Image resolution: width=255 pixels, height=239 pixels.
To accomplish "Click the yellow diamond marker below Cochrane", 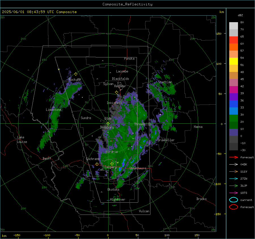I will [x=97, y=164].
